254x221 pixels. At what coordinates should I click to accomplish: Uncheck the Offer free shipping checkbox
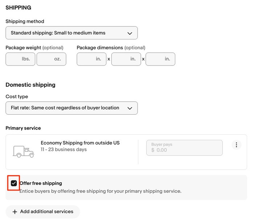[x=14, y=183]
